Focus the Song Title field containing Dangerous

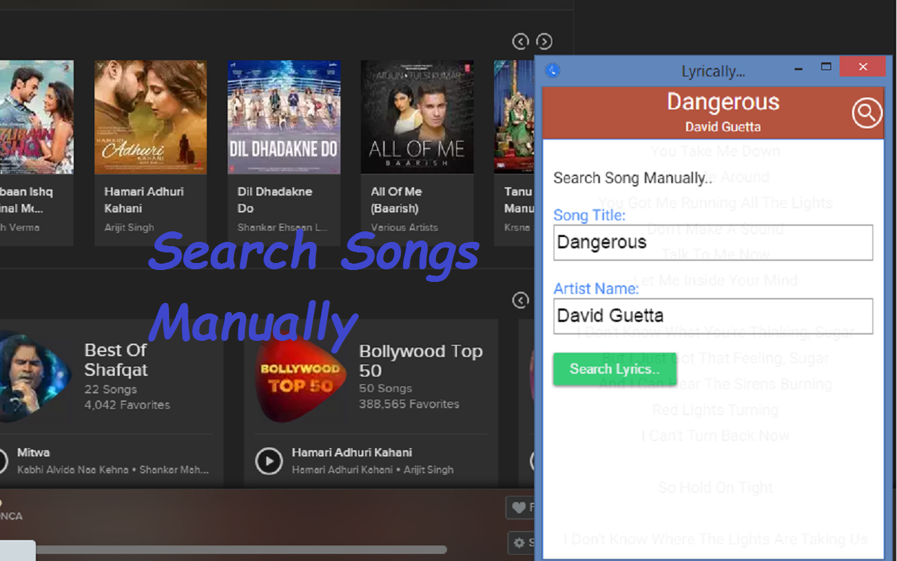713,243
